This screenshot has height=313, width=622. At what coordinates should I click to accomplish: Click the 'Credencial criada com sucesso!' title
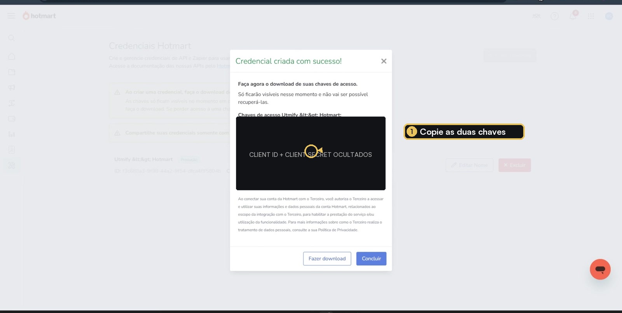[x=288, y=61]
